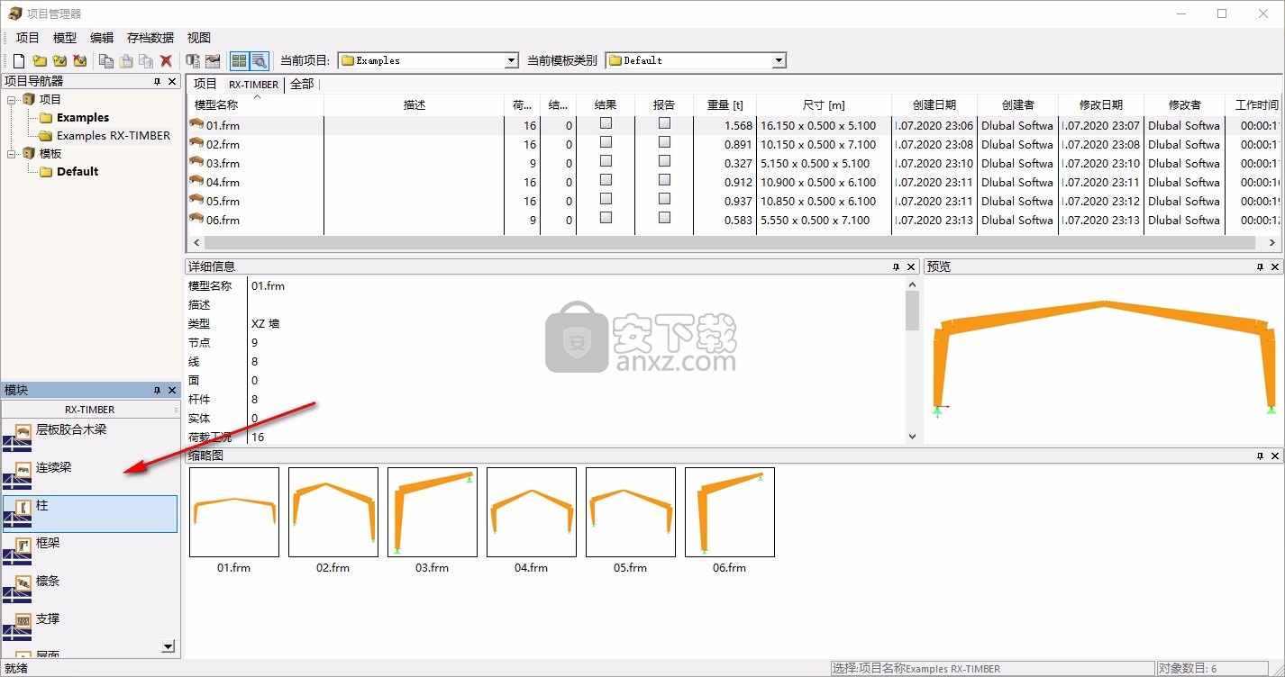Screen dimensions: 1285x677
Task: Sort by the 修改者 column header
Action: [1184, 104]
